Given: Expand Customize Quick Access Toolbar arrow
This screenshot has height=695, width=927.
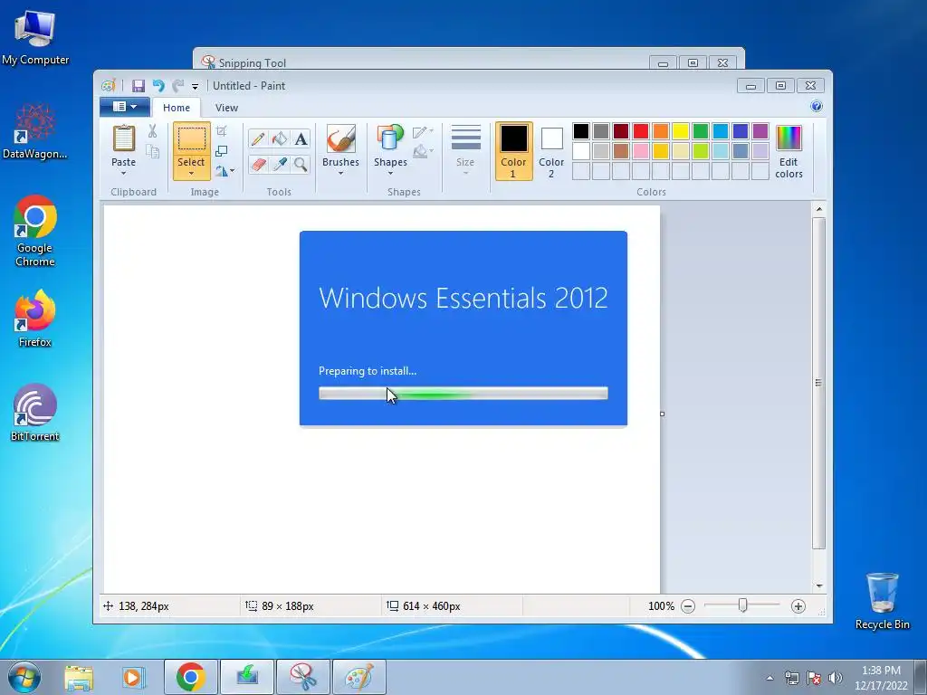Looking at the screenshot, I should click(x=195, y=87).
